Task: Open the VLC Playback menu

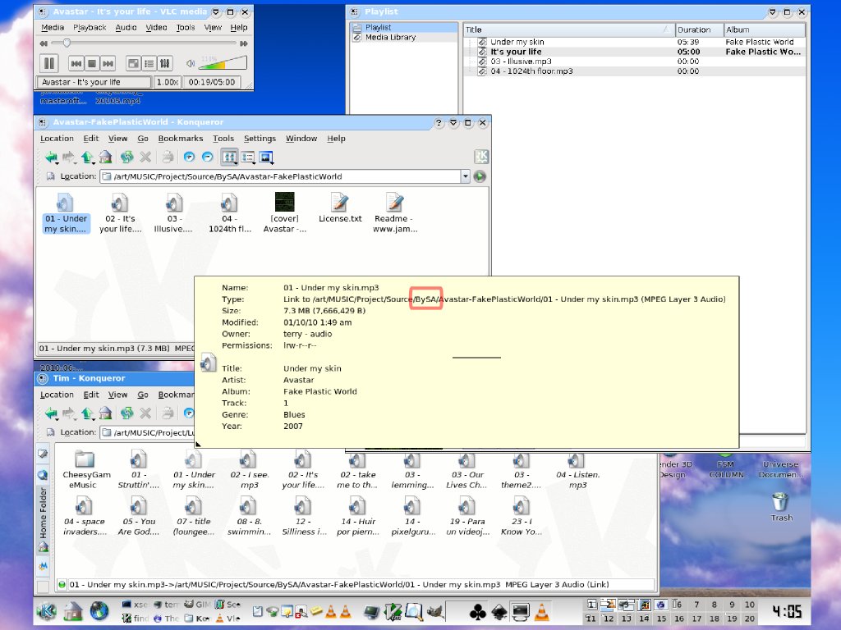Action: tap(90, 27)
